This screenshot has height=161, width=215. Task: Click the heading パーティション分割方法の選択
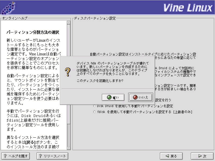33,32
